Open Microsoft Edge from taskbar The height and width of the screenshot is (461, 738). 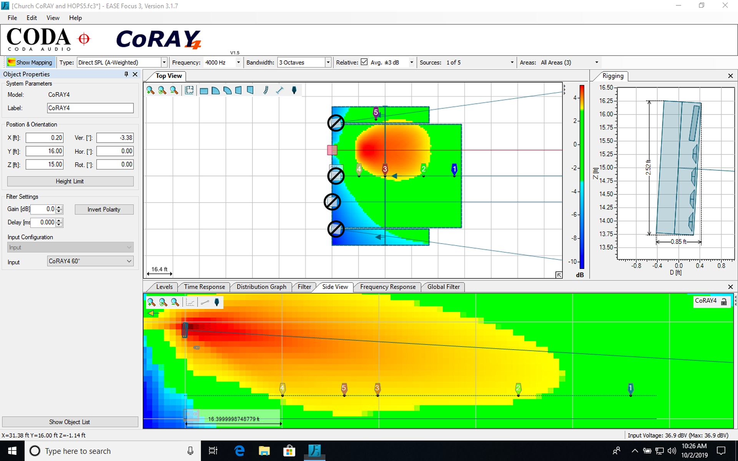click(239, 451)
